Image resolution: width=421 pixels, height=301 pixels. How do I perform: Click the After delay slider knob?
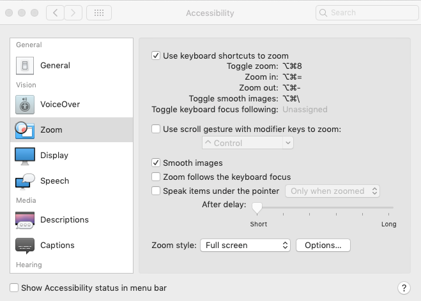tap(257, 208)
